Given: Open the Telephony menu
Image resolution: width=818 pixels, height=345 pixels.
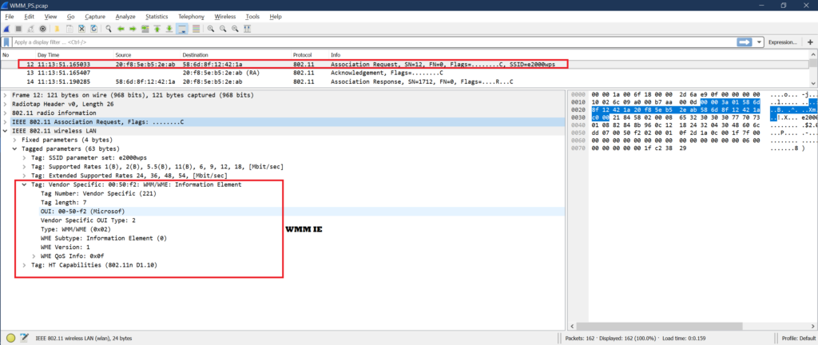Looking at the screenshot, I should [192, 17].
